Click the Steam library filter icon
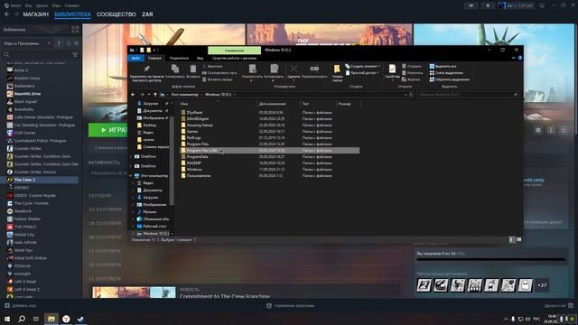Viewport: 578px width, 325px height. (75, 54)
